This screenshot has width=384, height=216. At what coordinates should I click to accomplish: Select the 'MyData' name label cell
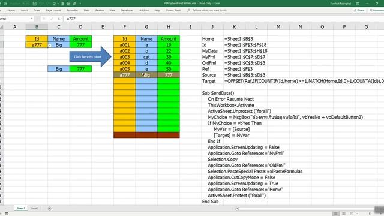pos(209,51)
